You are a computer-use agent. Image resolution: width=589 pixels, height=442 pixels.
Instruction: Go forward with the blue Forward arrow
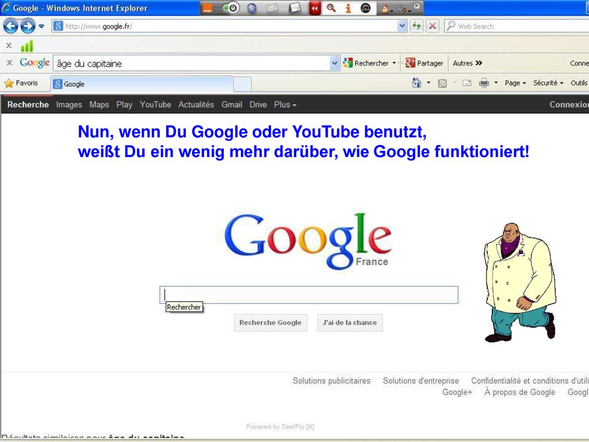pyautogui.click(x=28, y=26)
